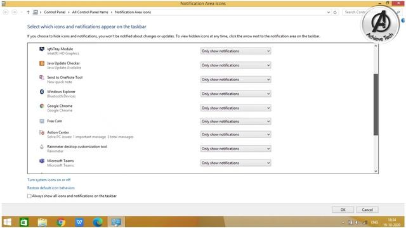Image resolution: width=406 pixels, height=228 pixels.
Task: Launch Google Chrome from the taskbar
Action: [x=61, y=222]
